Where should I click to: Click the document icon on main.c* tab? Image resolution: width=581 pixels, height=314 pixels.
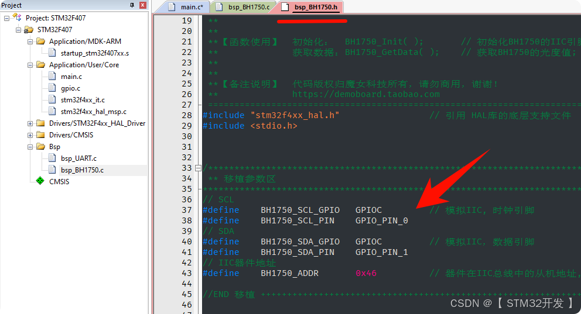(172, 6)
